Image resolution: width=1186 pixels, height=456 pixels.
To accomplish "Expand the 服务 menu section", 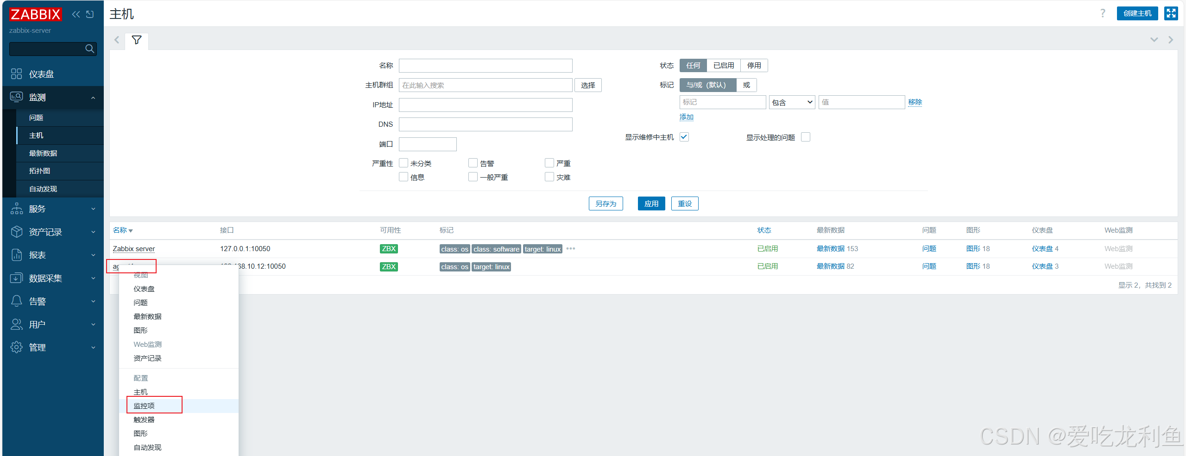I will point(94,209).
